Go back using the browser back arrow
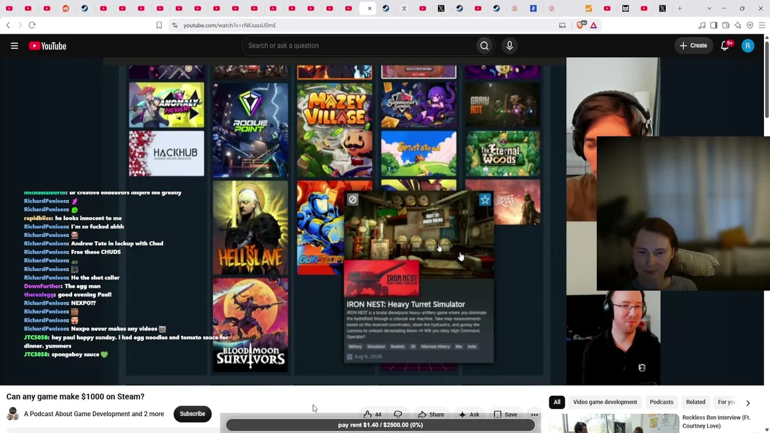 pyautogui.click(x=8, y=25)
